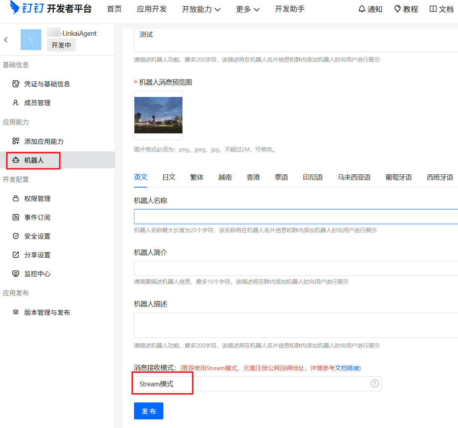The width and height of the screenshot is (458, 428).
Task: Expand the 开放能力 dropdown menu
Action: pos(201,9)
